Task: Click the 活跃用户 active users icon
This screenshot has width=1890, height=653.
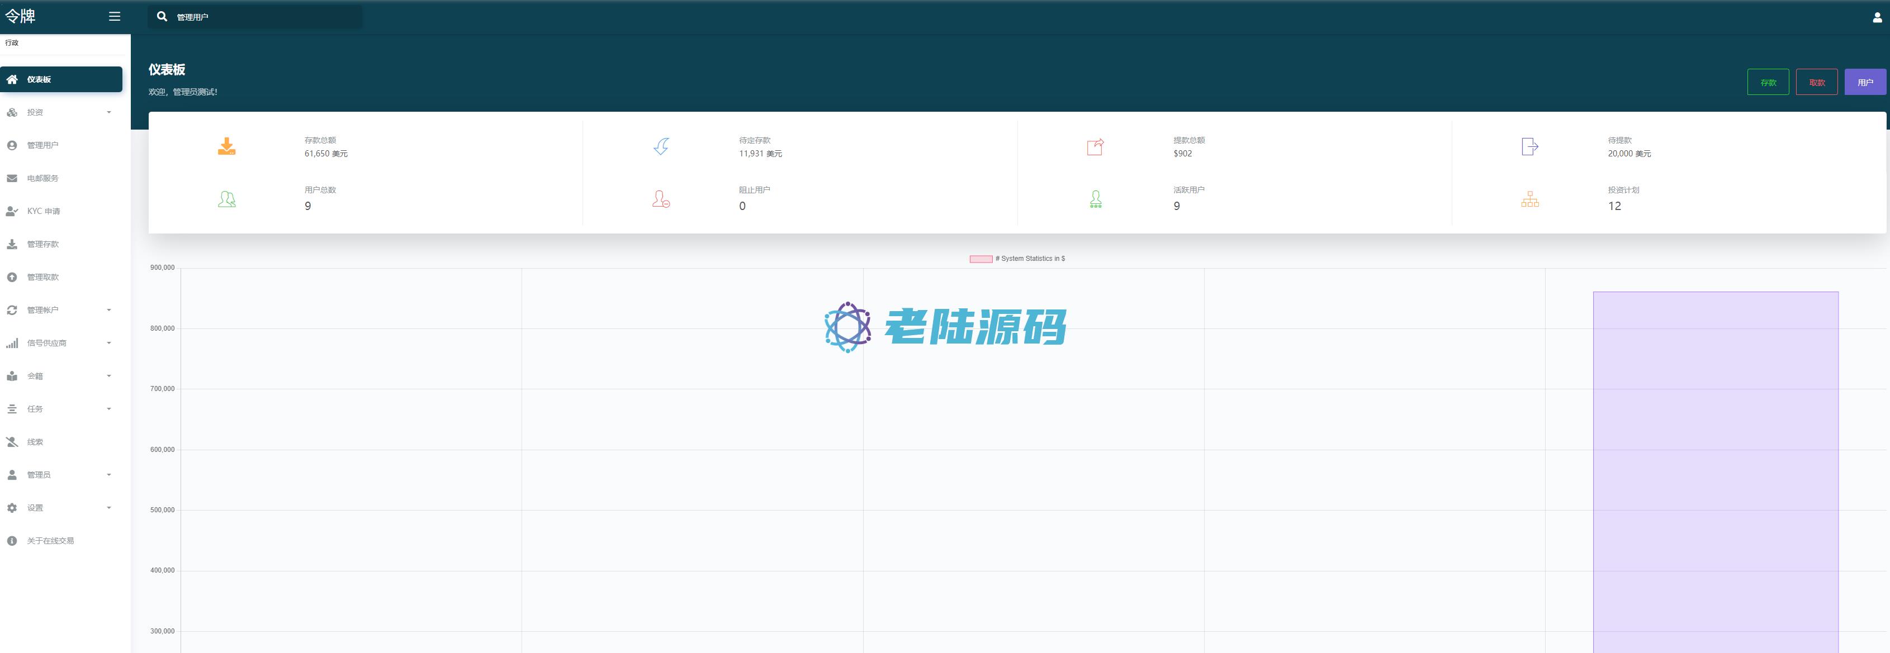Action: [x=1096, y=199]
